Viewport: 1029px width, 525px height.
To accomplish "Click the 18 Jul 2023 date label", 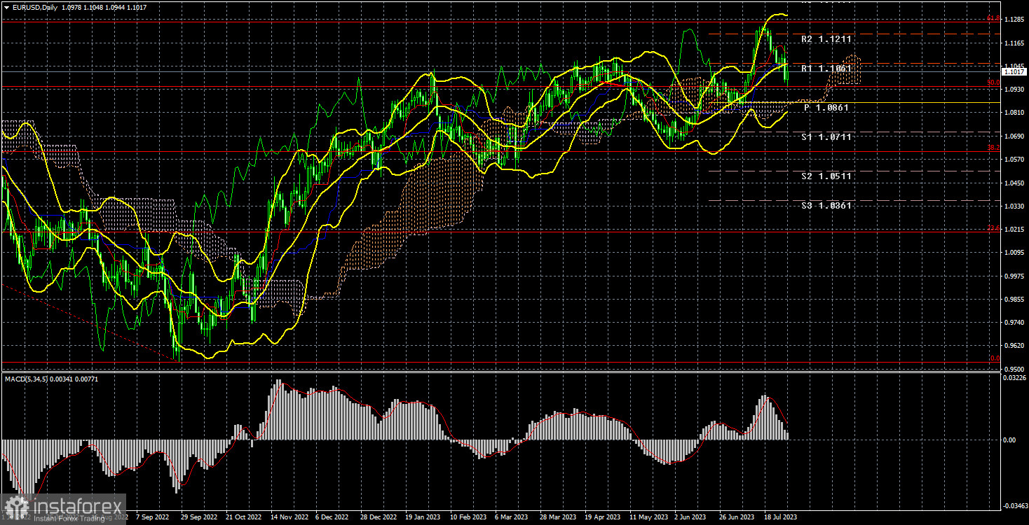I will coord(779,517).
